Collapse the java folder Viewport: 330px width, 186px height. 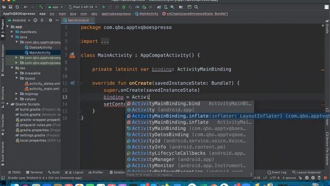point(12,37)
